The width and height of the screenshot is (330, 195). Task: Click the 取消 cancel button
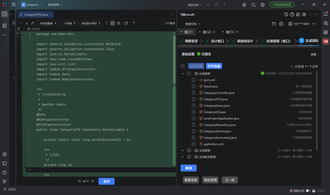[x=188, y=168]
